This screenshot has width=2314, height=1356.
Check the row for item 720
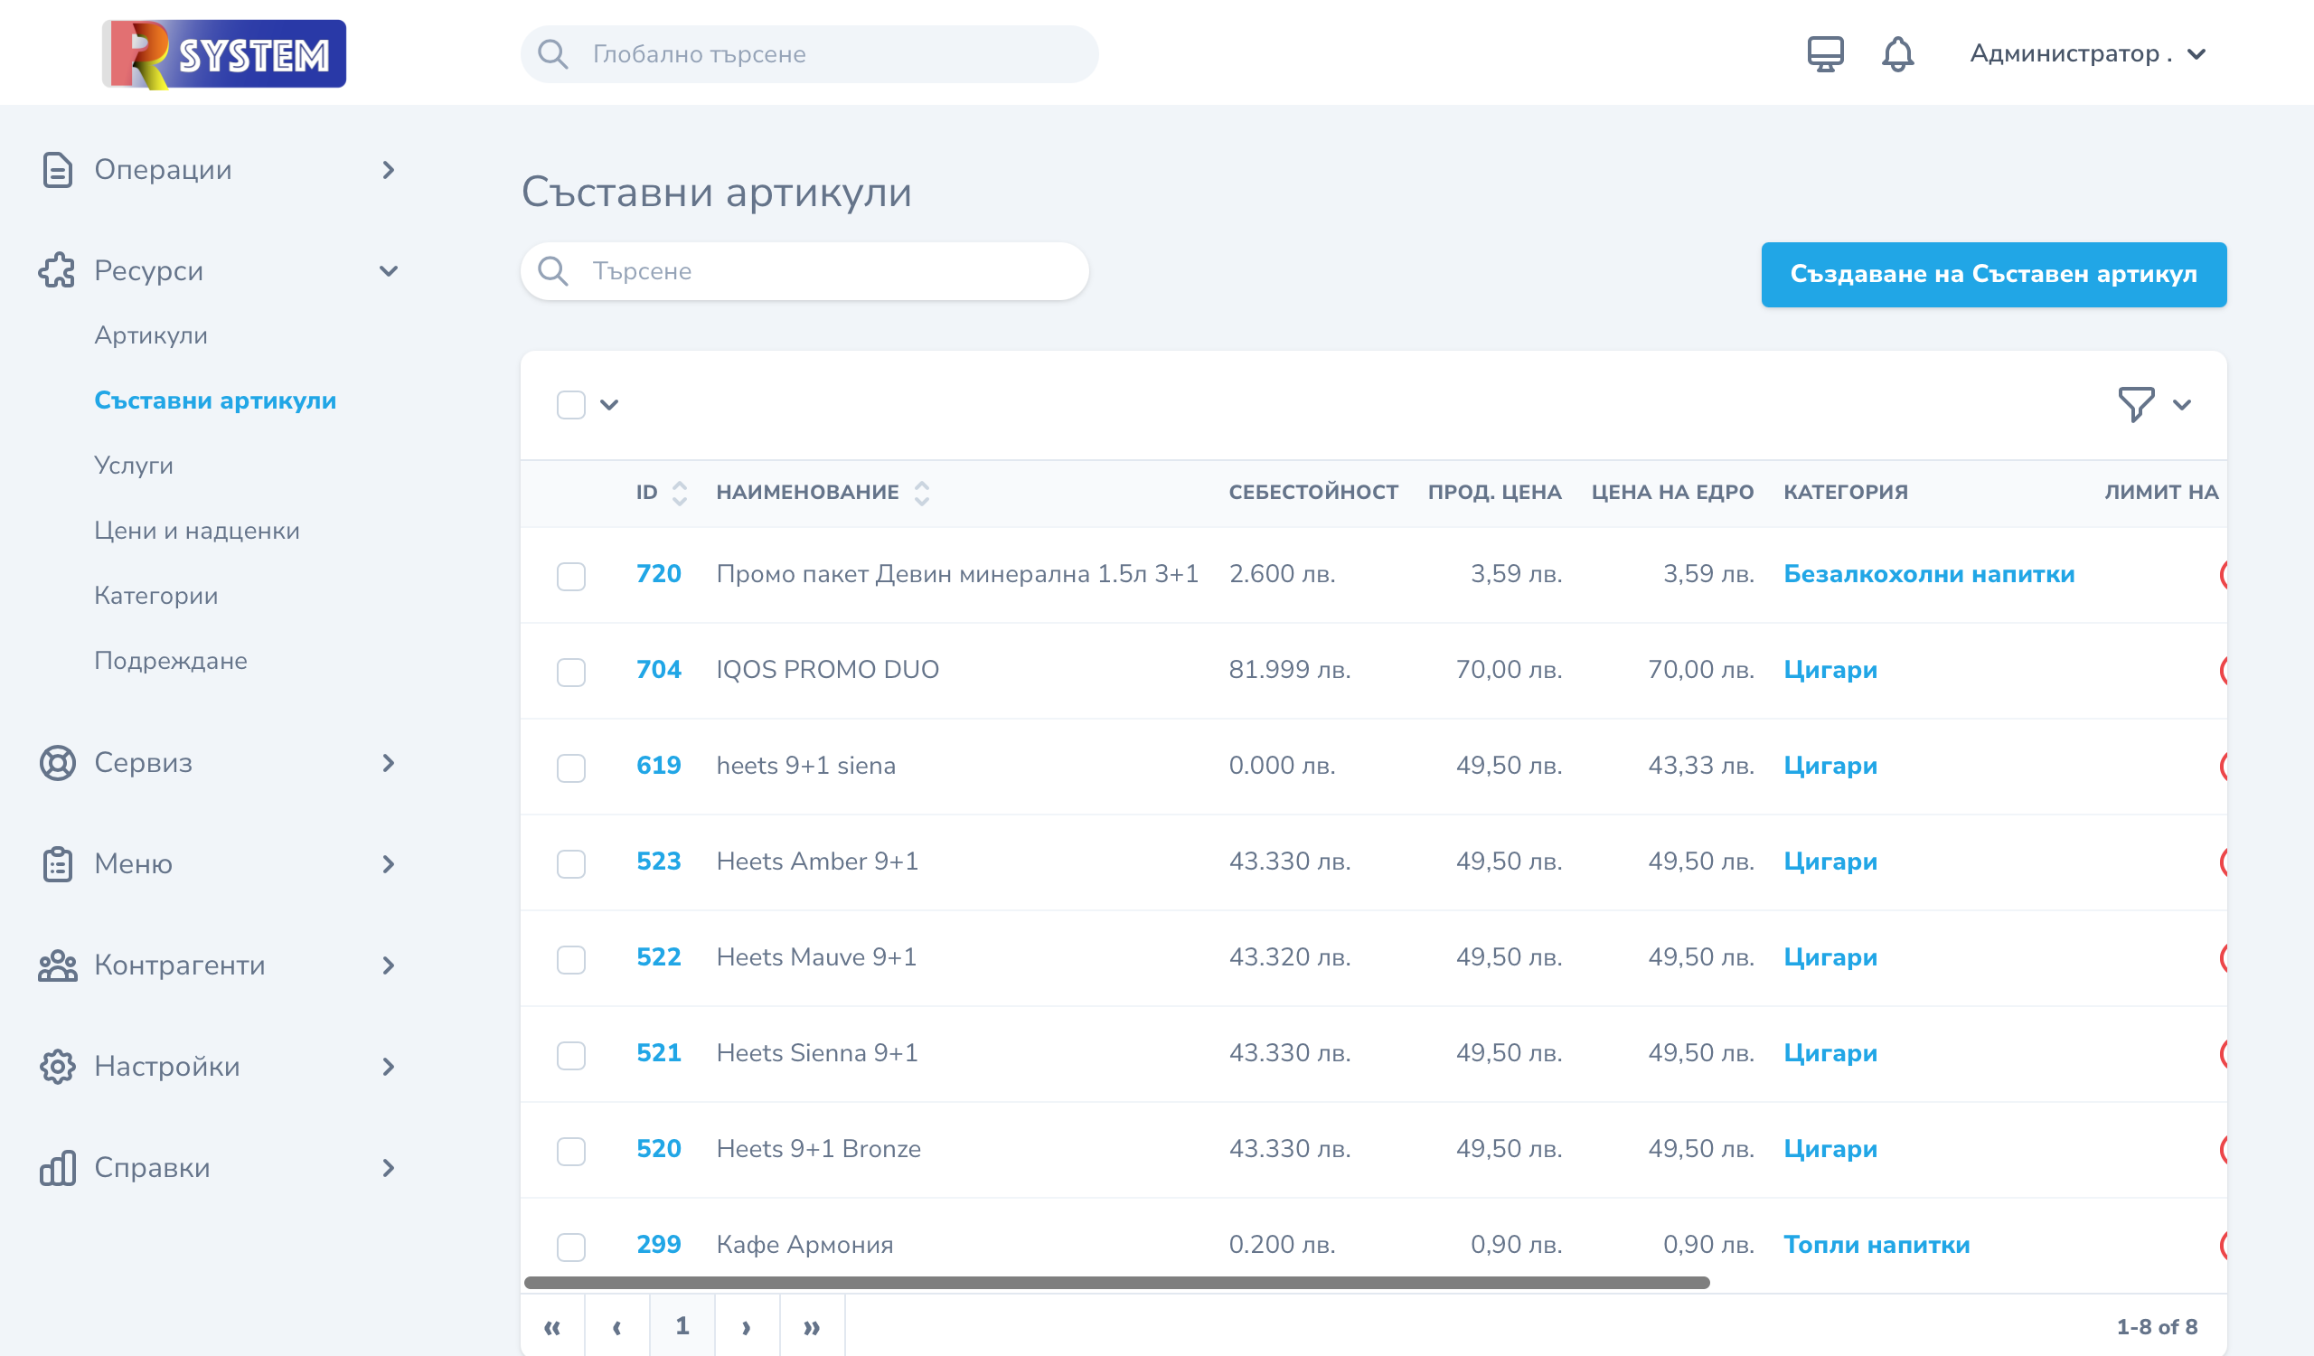coord(570,576)
